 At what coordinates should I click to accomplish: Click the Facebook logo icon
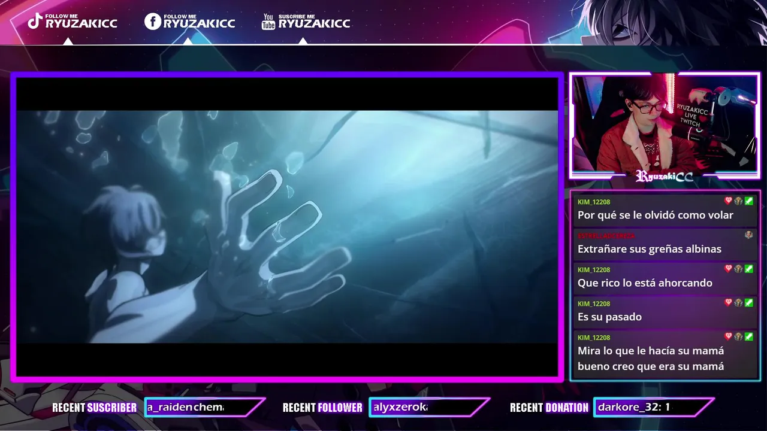(153, 22)
